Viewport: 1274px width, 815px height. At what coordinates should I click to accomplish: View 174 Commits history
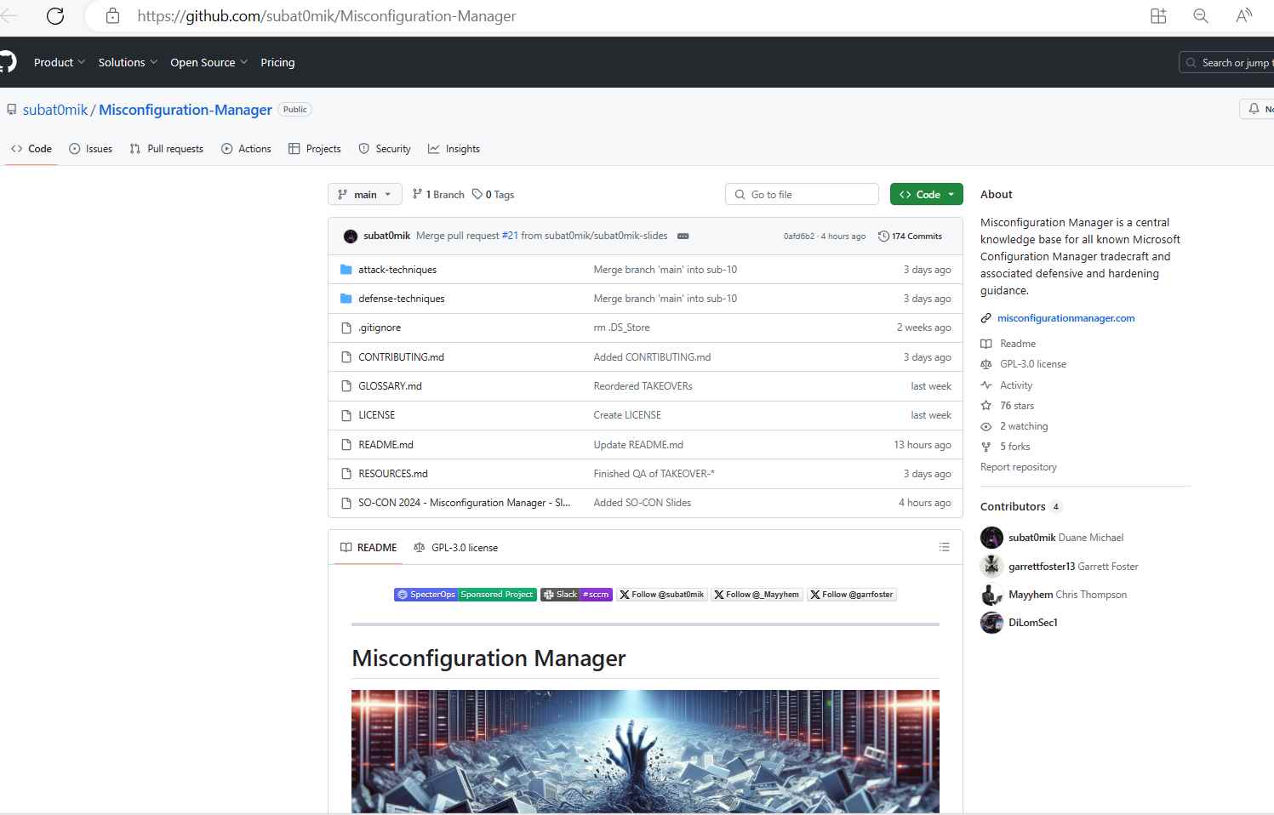point(910,236)
